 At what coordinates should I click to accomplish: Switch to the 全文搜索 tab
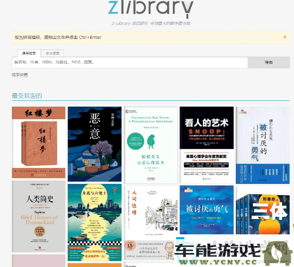point(52,53)
